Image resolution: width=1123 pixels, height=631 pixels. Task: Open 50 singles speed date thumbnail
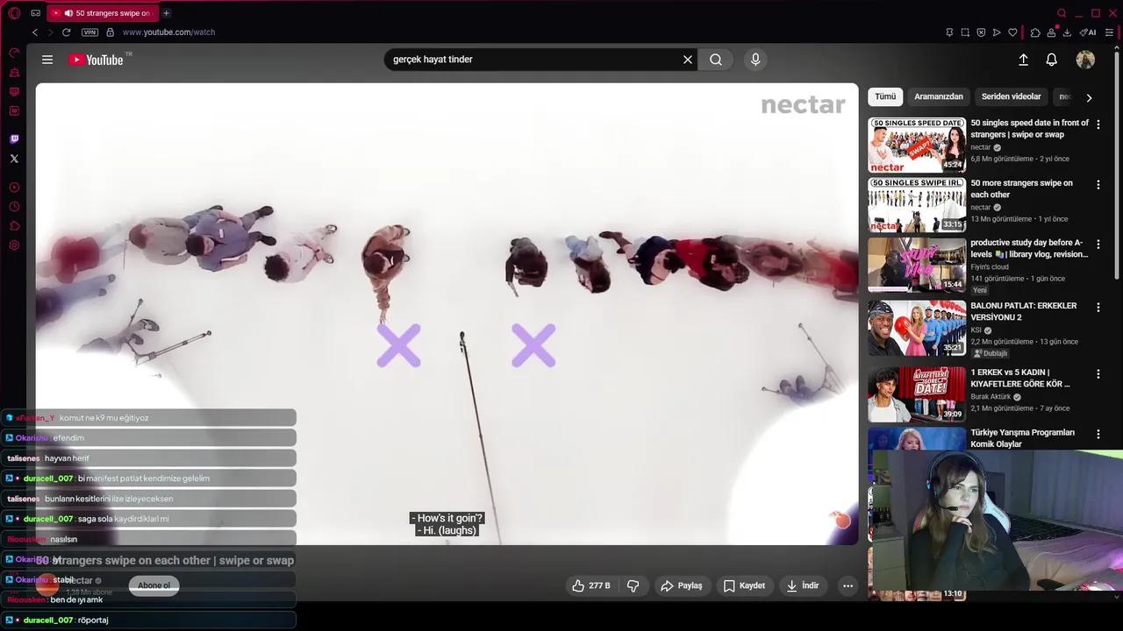917,145
